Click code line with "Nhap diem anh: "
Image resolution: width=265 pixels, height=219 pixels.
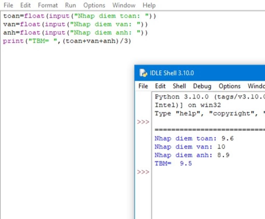pos(76,33)
